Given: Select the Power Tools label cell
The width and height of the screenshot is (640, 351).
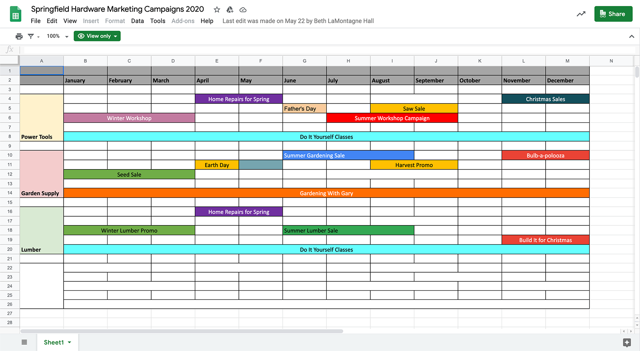Looking at the screenshot, I should pos(42,118).
